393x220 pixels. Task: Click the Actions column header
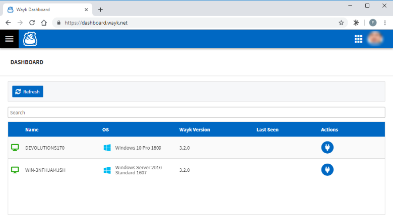[330, 130]
